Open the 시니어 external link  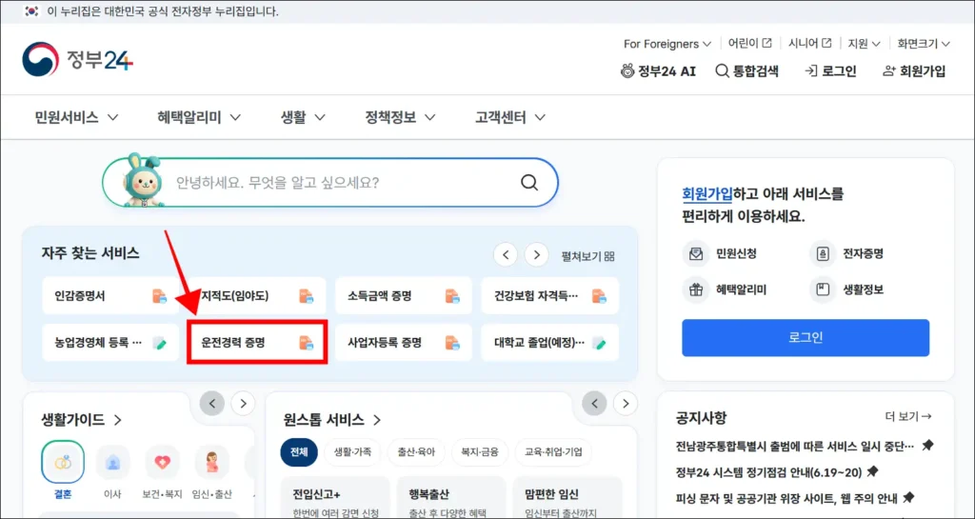[809, 44]
